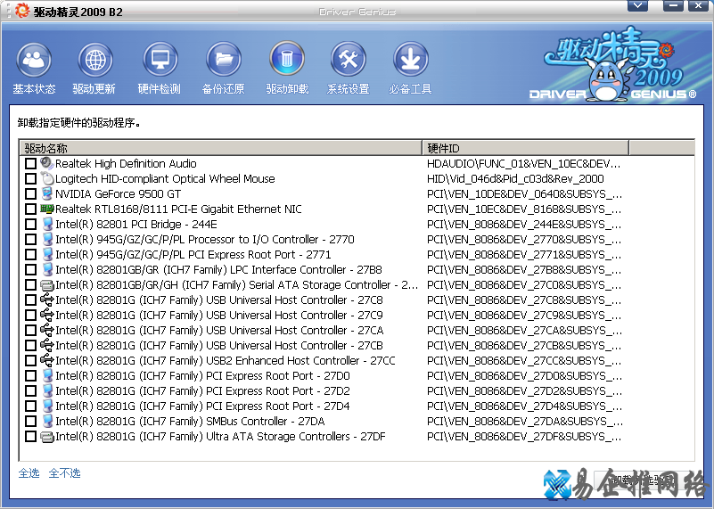Open 硬件检测 hardware detection
This screenshot has width=714, height=509.
pyautogui.click(x=160, y=62)
